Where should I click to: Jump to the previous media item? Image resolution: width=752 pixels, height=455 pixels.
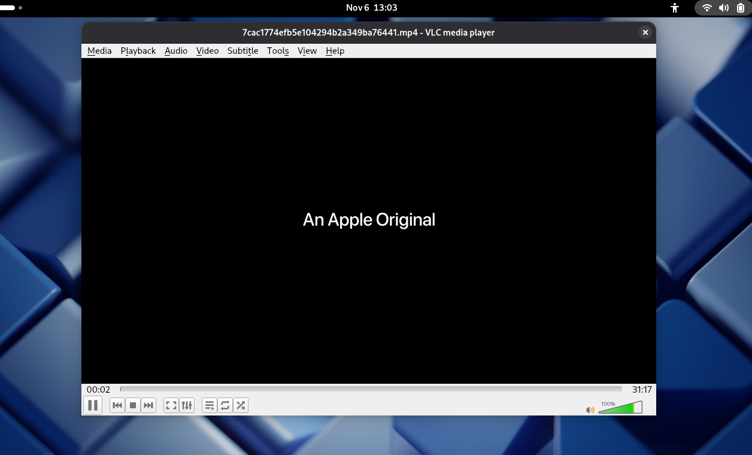click(x=117, y=405)
